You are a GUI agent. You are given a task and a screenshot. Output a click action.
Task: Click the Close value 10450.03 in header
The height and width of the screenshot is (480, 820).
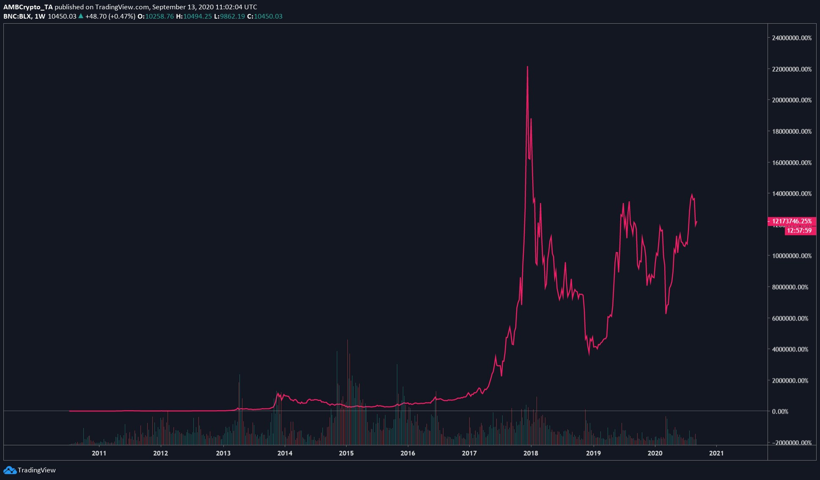(268, 16)
